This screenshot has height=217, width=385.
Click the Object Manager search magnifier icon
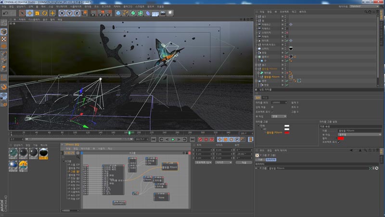tap(366, 12)
